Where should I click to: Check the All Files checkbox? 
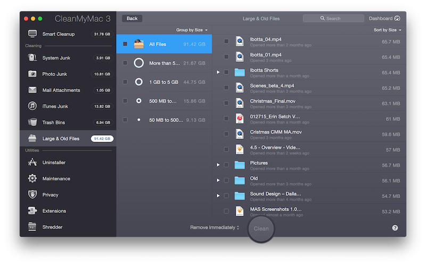coord(125,44)
